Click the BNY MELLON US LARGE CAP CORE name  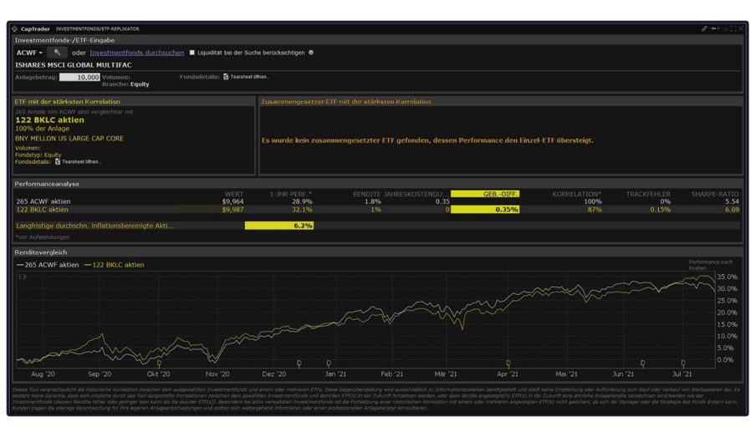[69, 138]
